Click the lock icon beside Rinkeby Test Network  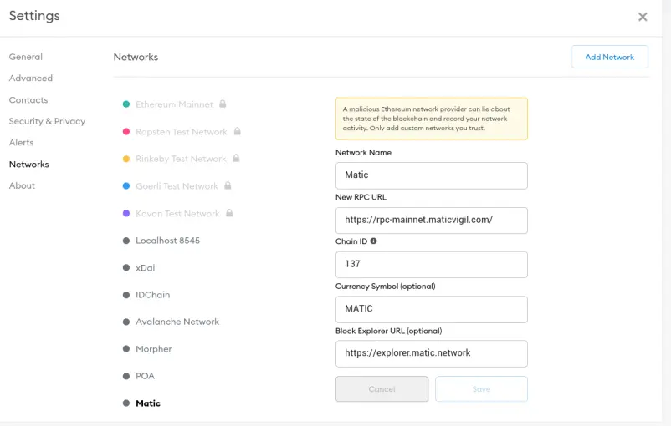236,158
